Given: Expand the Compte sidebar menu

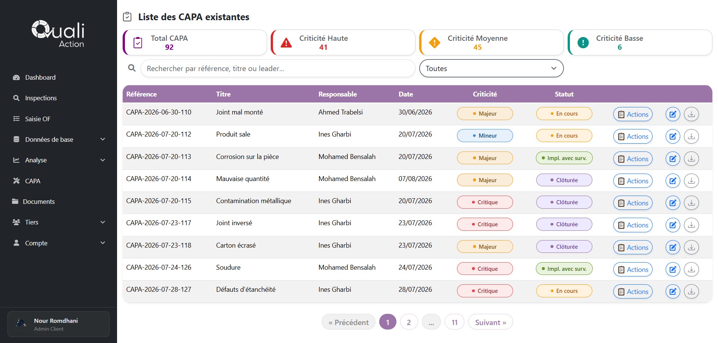Looking at the screenshot, I should tap(59, 243).
